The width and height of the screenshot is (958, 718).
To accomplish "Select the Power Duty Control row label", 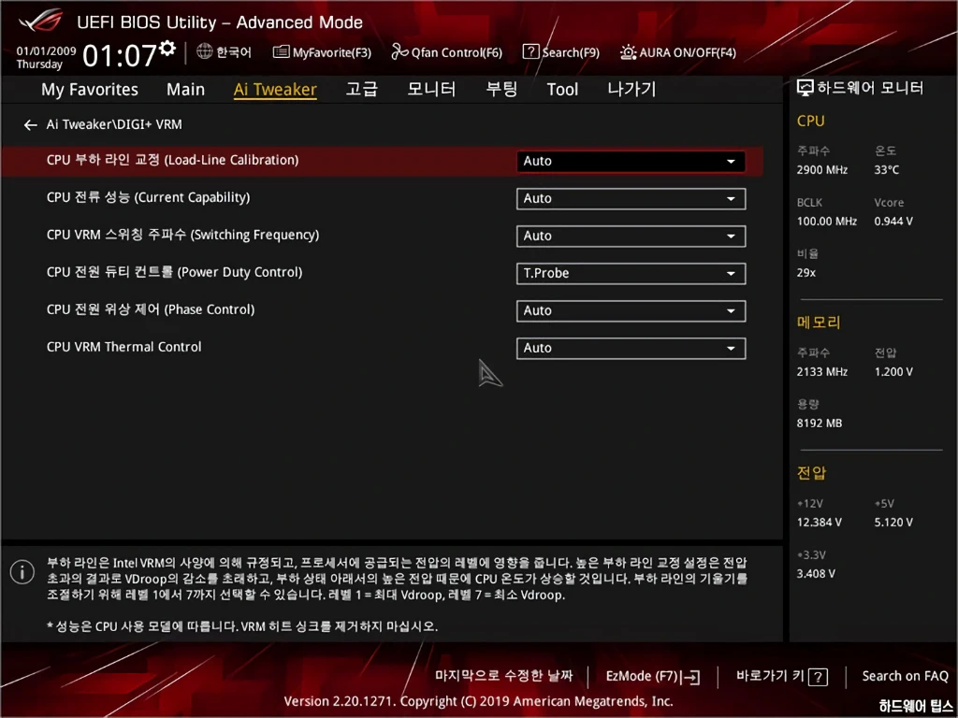I will (x=174, y=272).
